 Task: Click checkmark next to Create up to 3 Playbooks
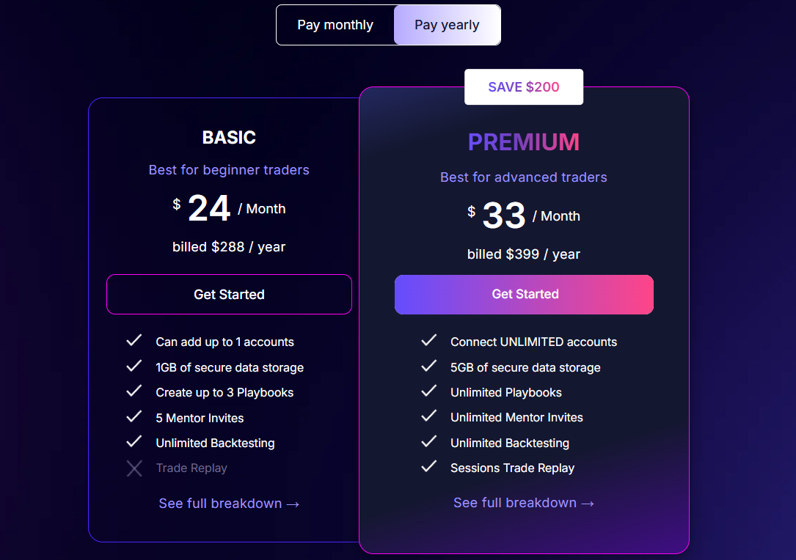pyautogui.click(x=134, y=391)
